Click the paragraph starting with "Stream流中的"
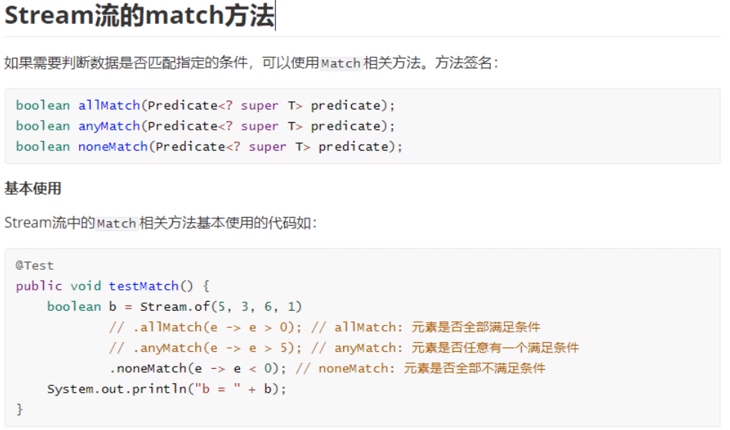This screenshot has width=730, height=430. point(160,223)
